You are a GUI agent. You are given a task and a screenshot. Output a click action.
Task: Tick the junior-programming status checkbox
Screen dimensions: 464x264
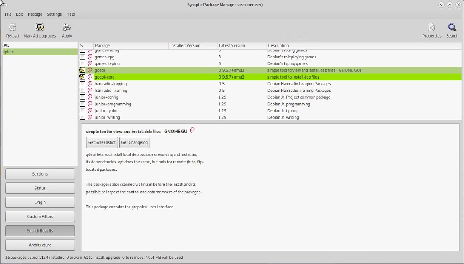pos(83,104)
